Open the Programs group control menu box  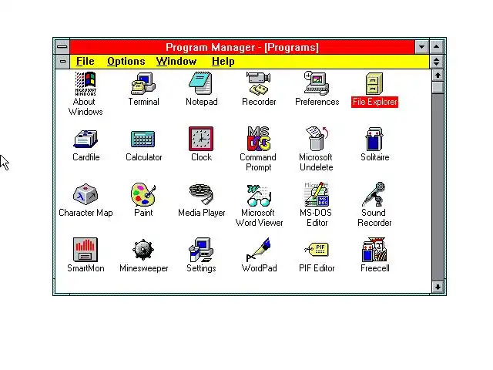tap(62, 62)
